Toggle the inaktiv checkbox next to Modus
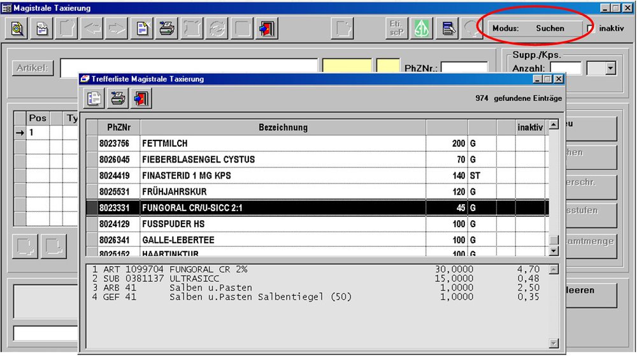Viewport: 637px width, 356px height. pos(590,29)
